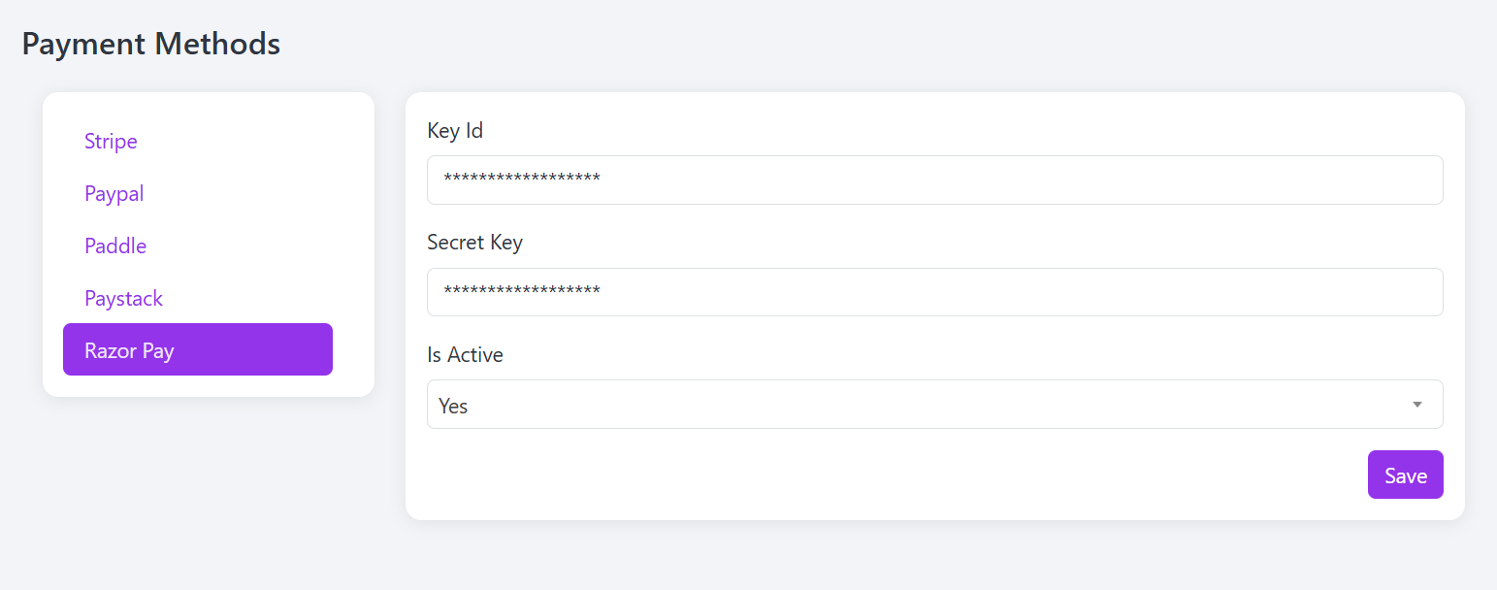The image size is (1497, 590).
Task: Click empty right end of Key Id field
Action: tap(1358, 180)
